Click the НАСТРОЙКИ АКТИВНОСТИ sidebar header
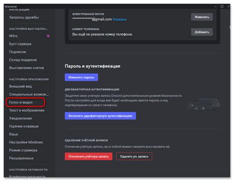 coord(28,170)
